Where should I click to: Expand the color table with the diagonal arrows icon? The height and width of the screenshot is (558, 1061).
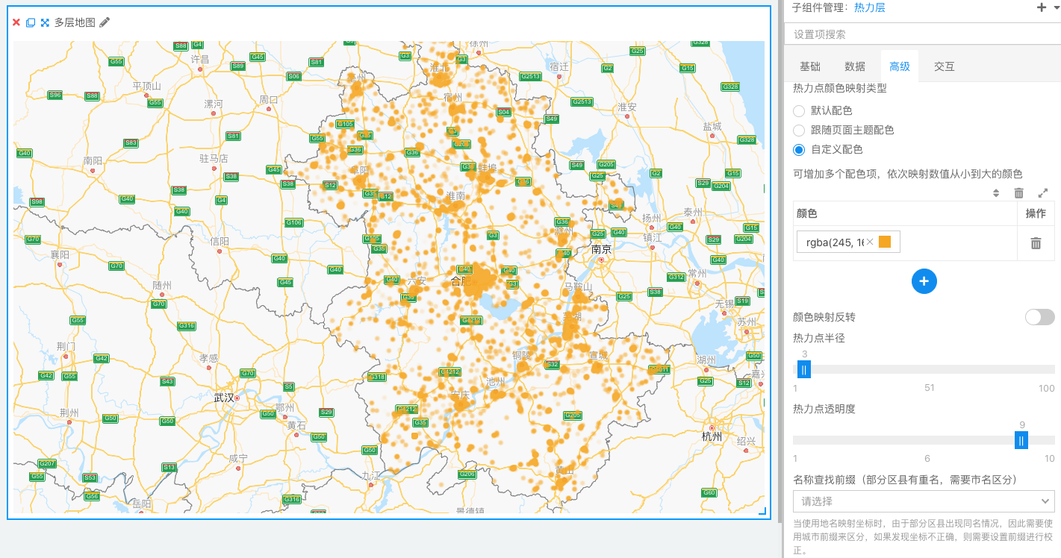click(x=1043, y=193)
